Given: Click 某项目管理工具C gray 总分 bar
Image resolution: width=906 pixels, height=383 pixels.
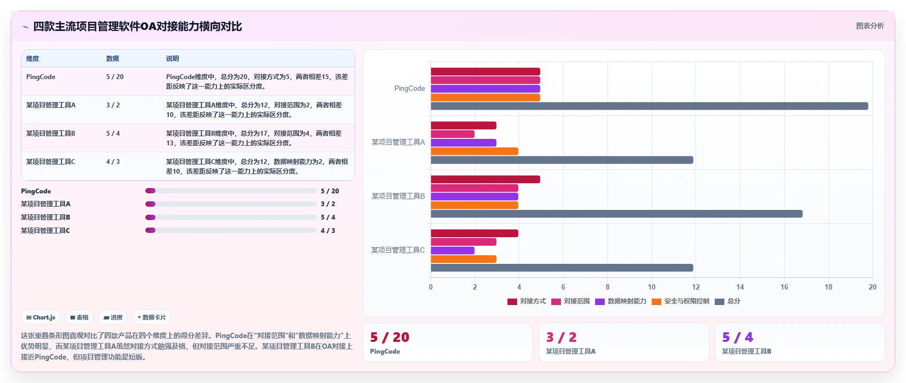Looking at the screenshot, I should click(562, 268).
